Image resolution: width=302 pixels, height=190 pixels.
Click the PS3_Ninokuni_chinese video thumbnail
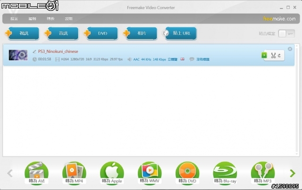pyautogui.click(x=18, y=55)
